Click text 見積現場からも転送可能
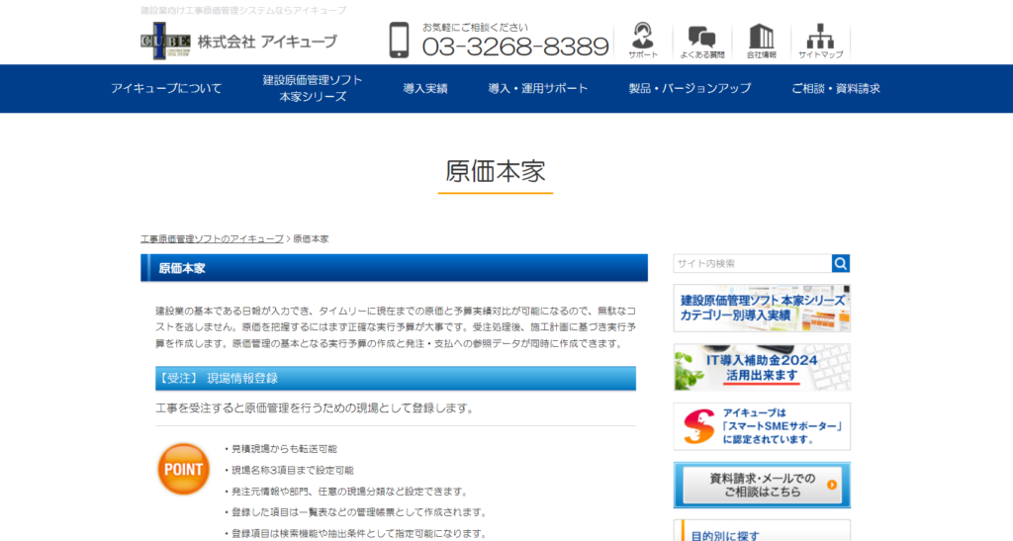Screen dimensions: 1013x541 coord(284,449)
